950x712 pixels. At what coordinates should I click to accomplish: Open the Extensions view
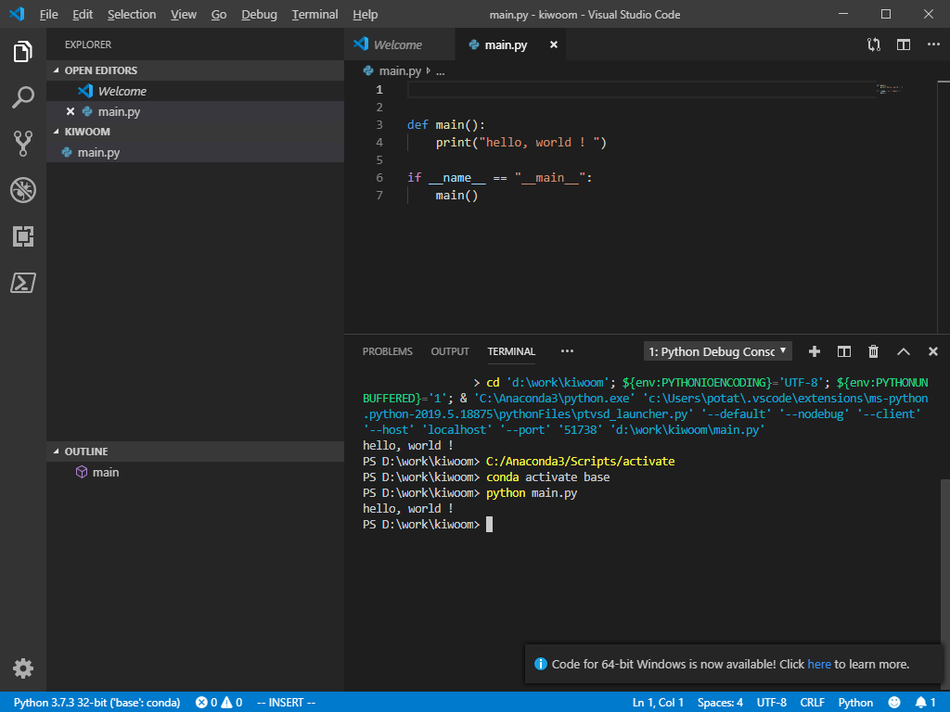click(23, 236)
